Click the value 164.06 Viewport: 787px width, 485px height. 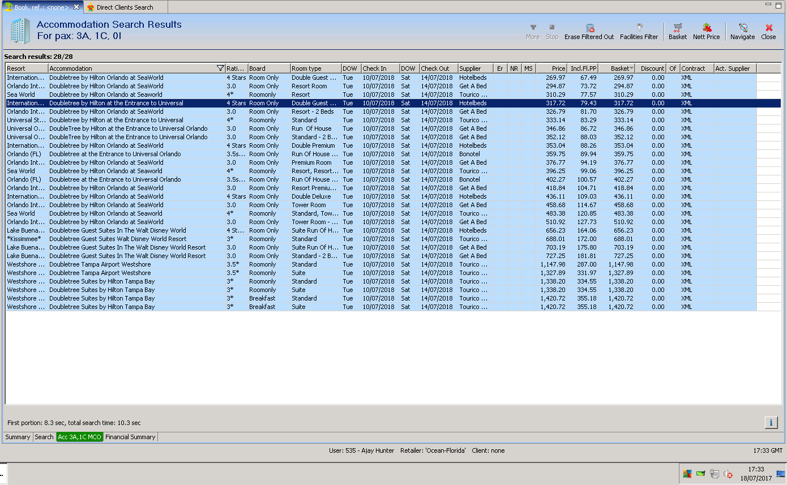(583, 230)
